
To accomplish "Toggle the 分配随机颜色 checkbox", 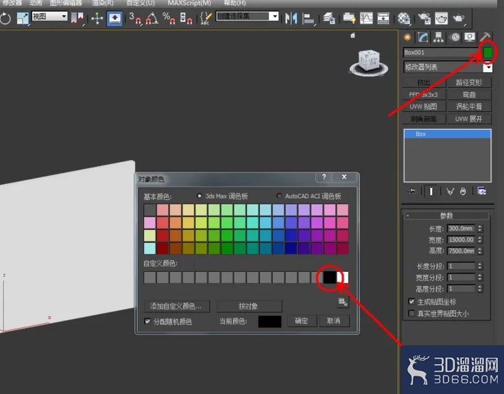I will click(x=147, y=321).
